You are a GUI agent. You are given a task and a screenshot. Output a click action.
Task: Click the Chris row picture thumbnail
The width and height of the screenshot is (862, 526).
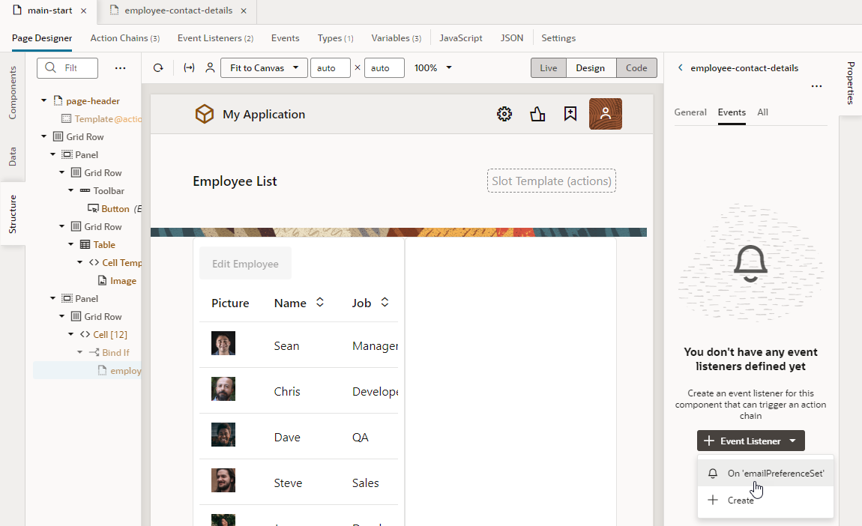223,389
